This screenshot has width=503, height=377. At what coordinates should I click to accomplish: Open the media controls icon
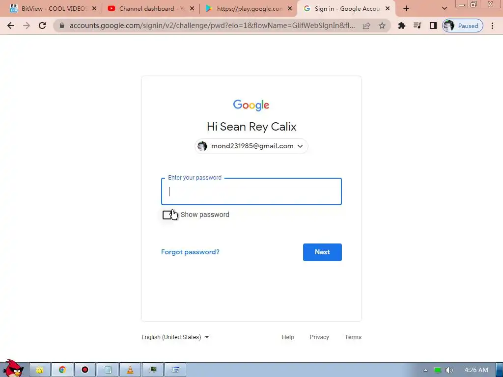[417, 26]
